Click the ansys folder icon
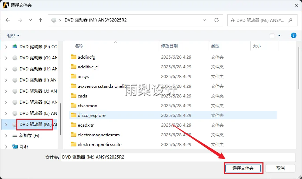Screen dimensions: 302x179 [73, 76]
